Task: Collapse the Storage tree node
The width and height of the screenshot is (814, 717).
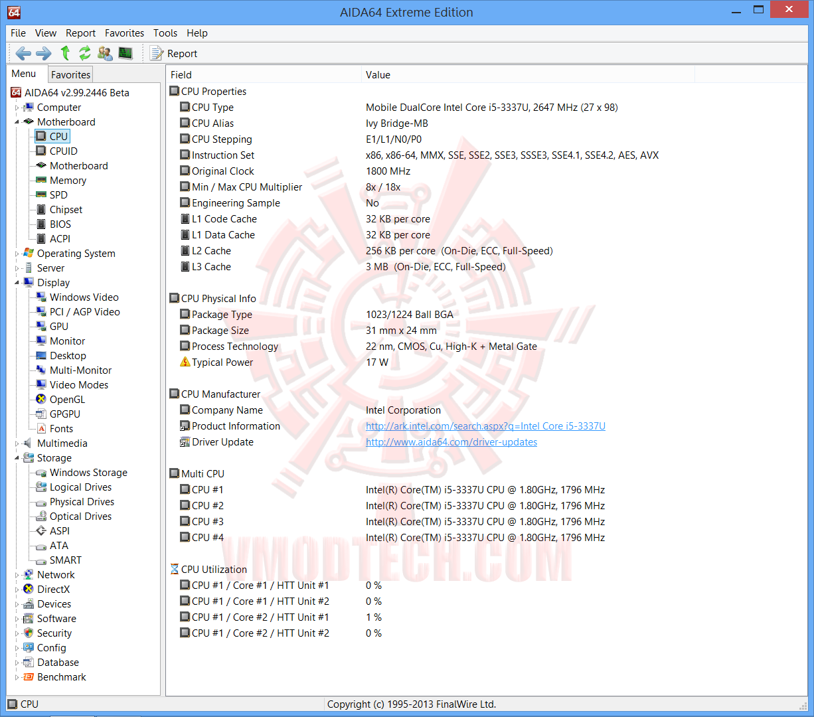Action: pyautogui.click(x=17, y=458)
